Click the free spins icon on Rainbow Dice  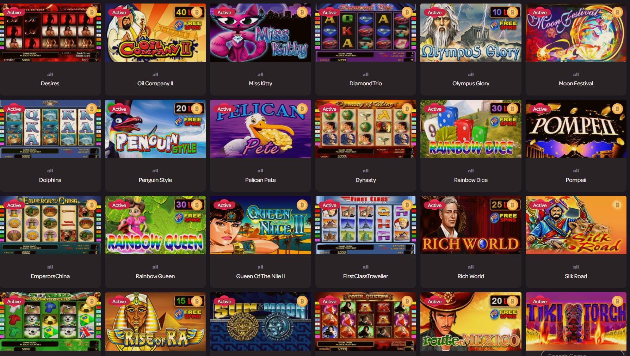504,121
